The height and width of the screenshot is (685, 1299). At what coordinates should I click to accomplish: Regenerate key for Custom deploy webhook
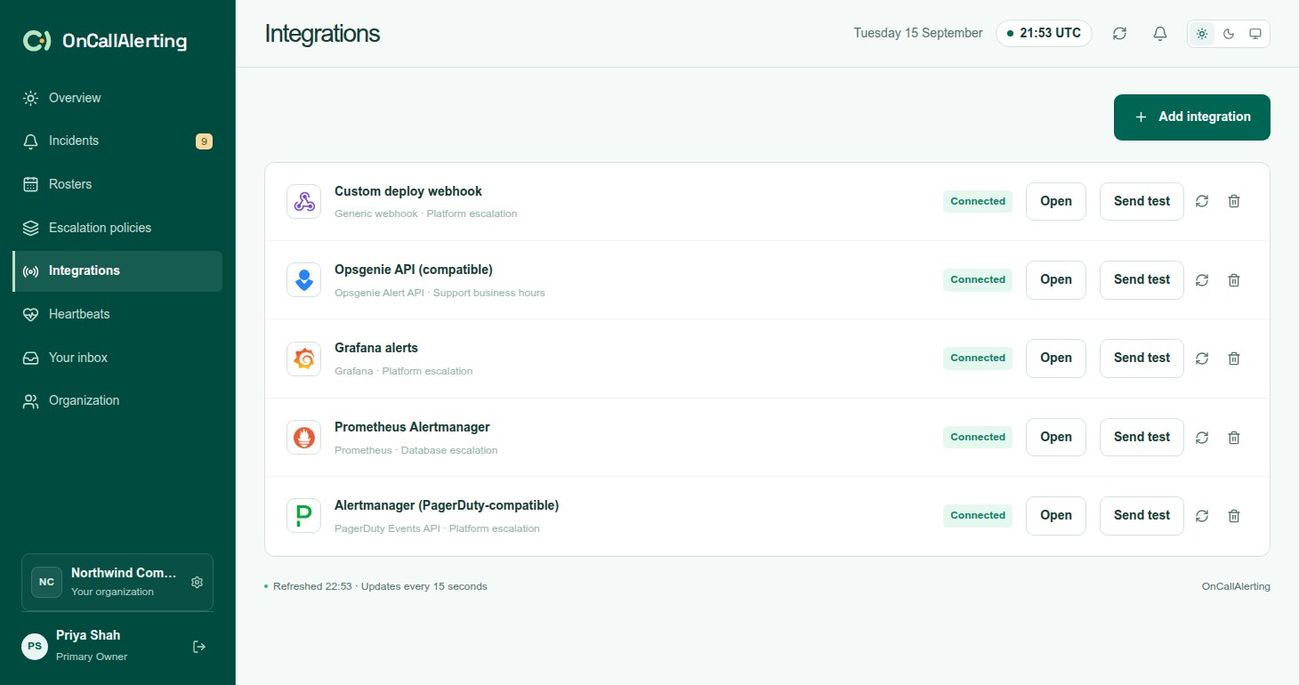(x=1202, y=201)
